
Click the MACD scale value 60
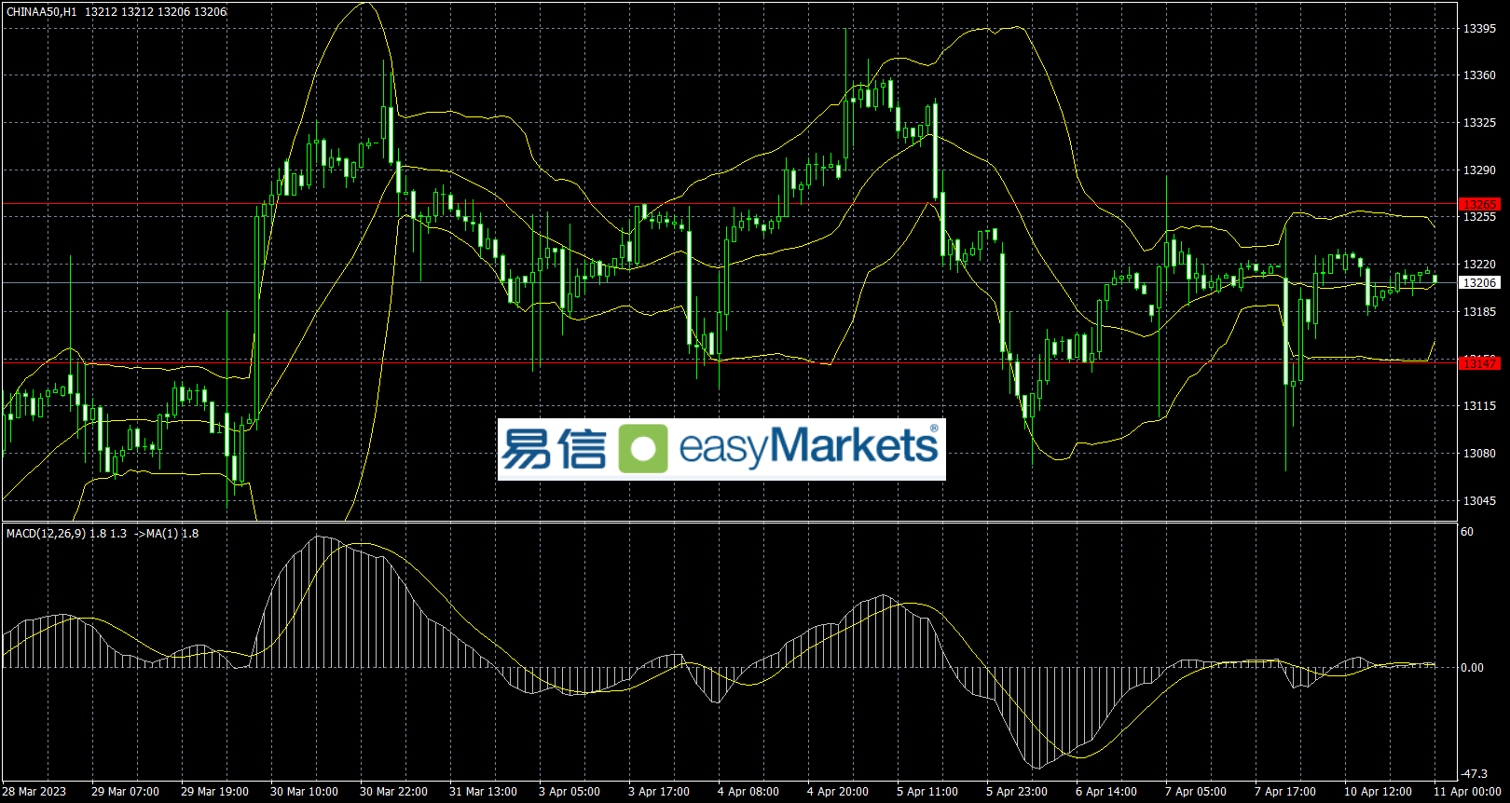tap(1467, 532)
